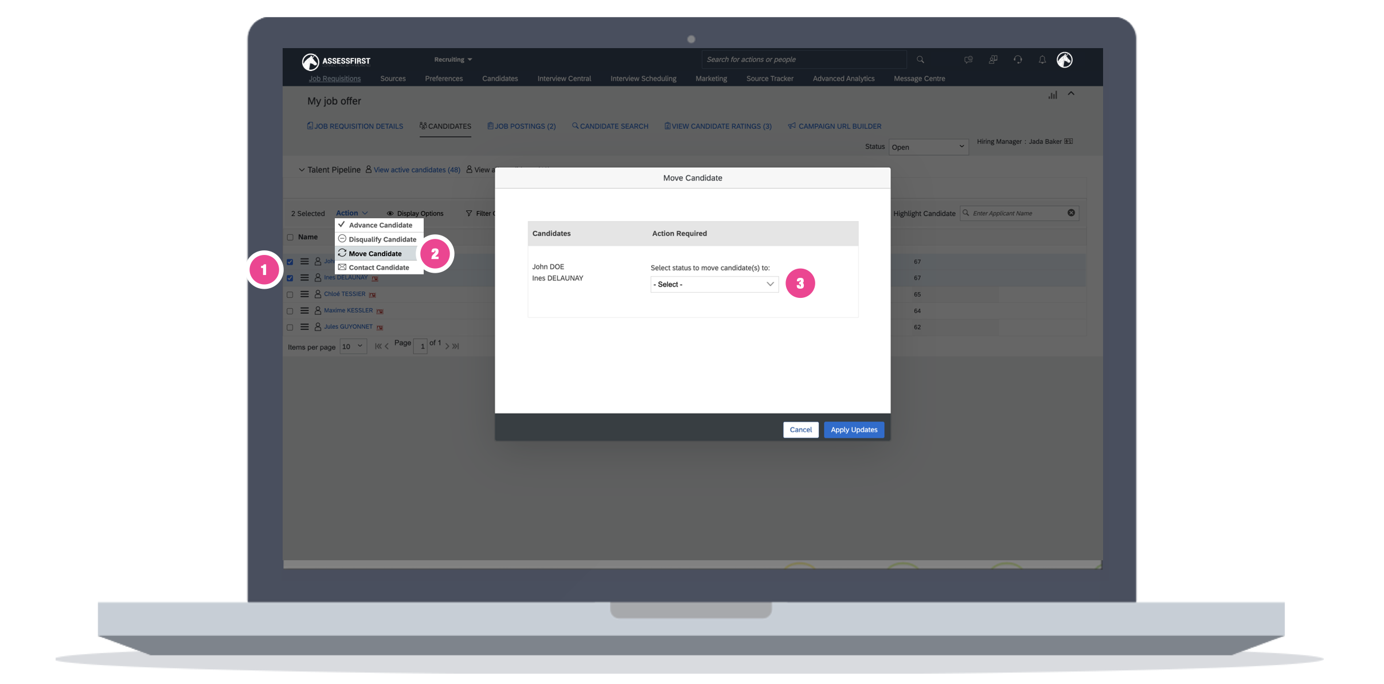Viewport: 1384px width, 684px height.
Task: Click the user profile avatar icon
Action: point(1065,60)
